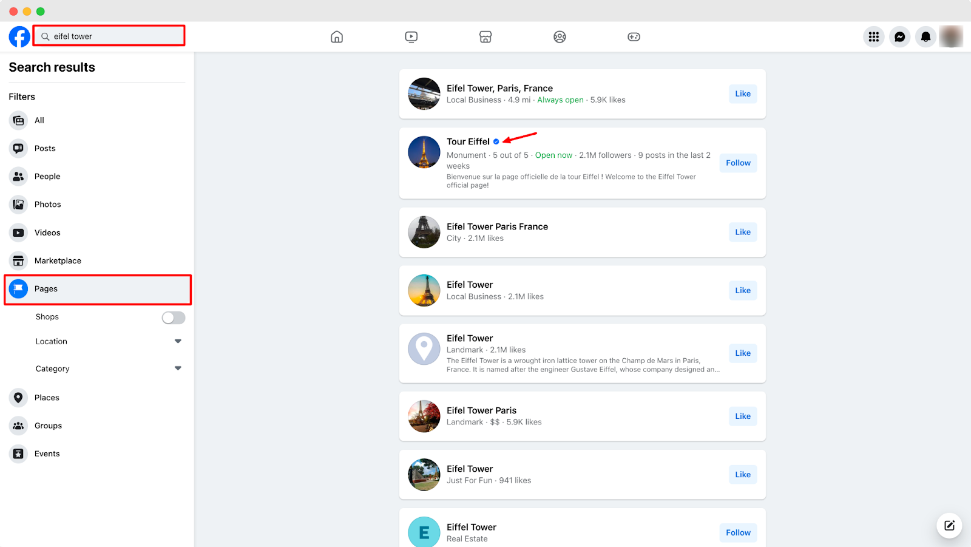971x547 pixels.
Task: Select the Photos filter icon
Action: click(18, 205)
